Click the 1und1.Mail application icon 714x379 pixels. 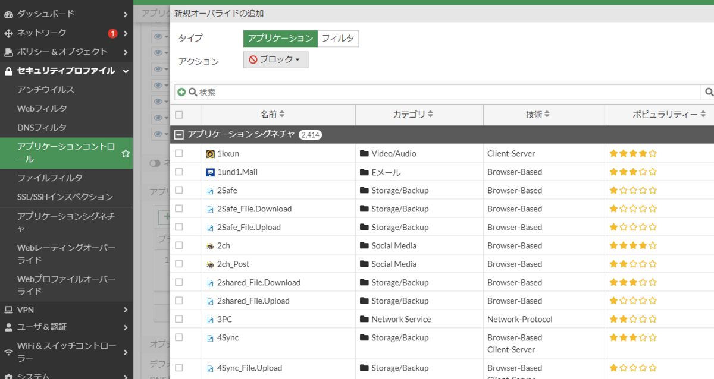click(x=210, y=172)
